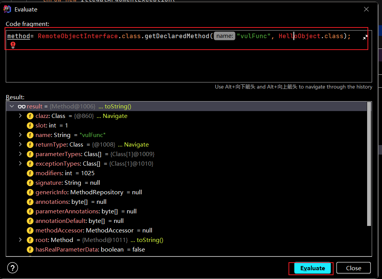Click the {Class[1]@1009} value
Screen dimensions: 382x279
132,154
